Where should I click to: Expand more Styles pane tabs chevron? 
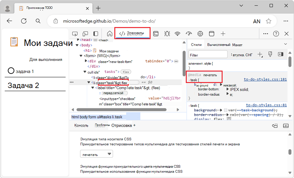point(285,44)
